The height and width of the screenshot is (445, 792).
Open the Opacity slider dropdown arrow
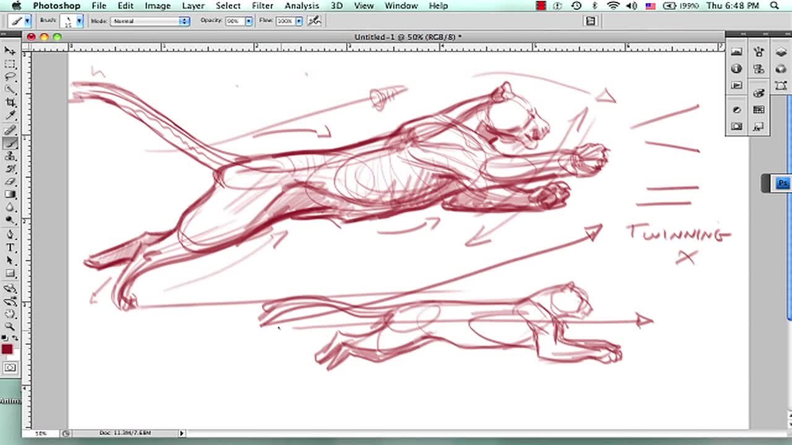click(x=248, y=21)
